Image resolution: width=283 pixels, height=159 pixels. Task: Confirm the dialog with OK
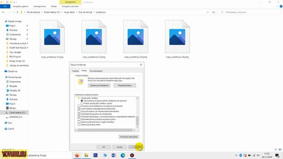click(x=103, y=147)
